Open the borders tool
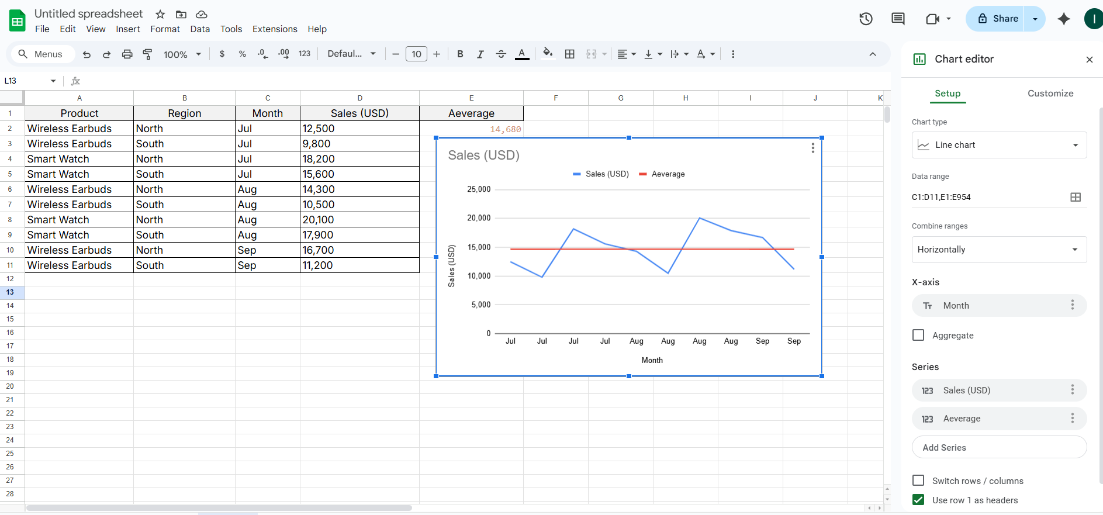 (569, 54)
